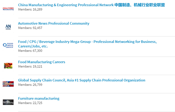Open the Furniture manufacturing group
175x112 pixels.
39,98
